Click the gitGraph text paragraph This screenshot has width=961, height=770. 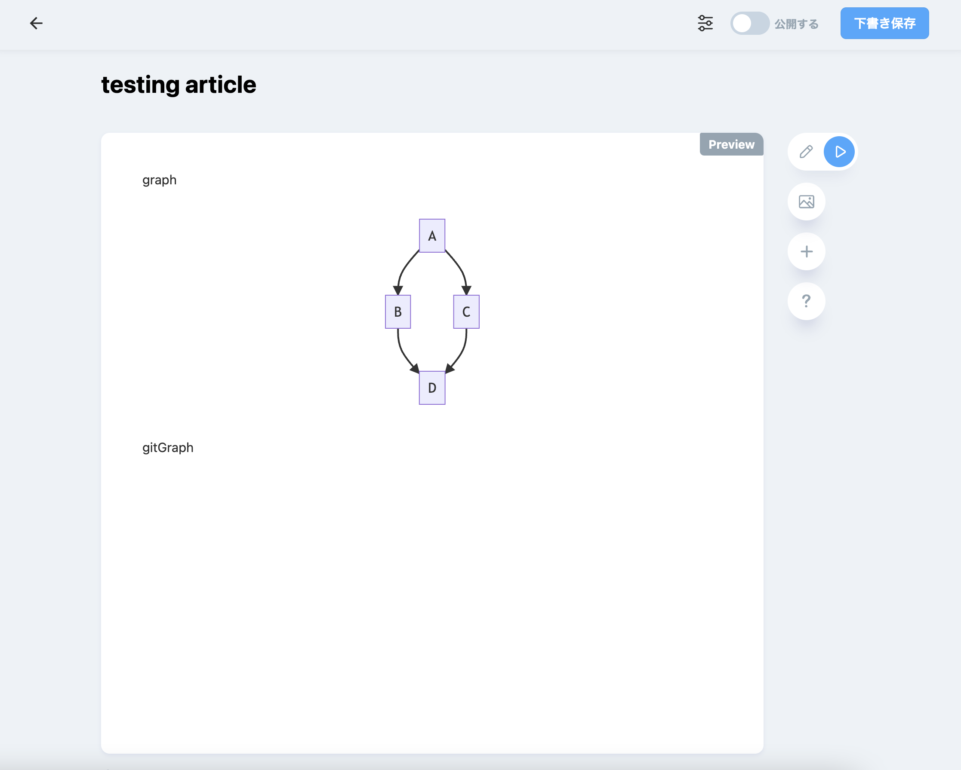point(168,448)
